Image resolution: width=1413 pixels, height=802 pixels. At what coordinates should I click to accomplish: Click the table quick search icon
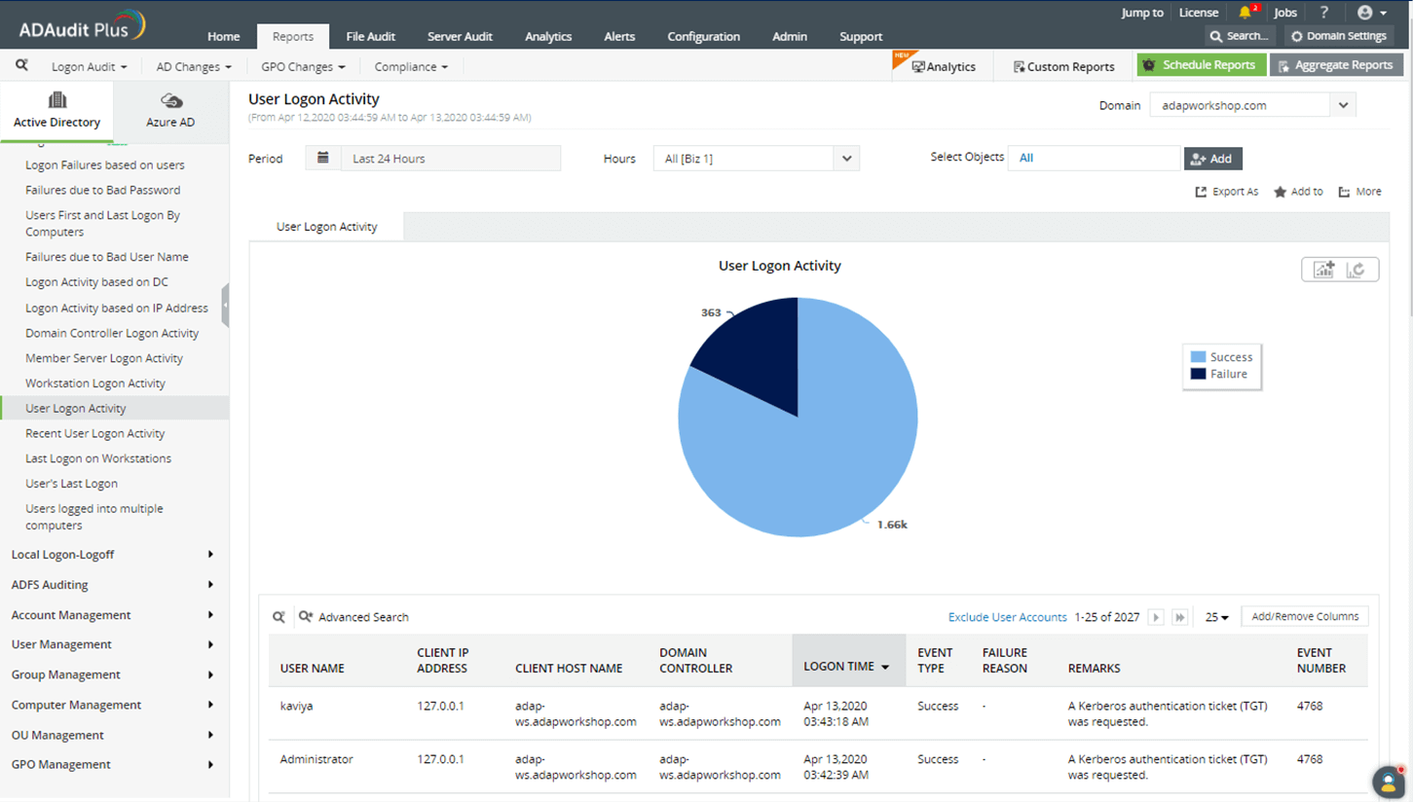tap(279, 617)
